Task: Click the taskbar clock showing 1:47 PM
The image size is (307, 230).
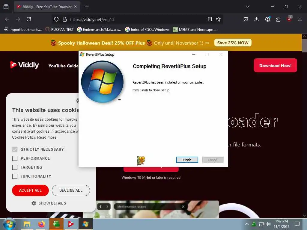Action: 281,224
